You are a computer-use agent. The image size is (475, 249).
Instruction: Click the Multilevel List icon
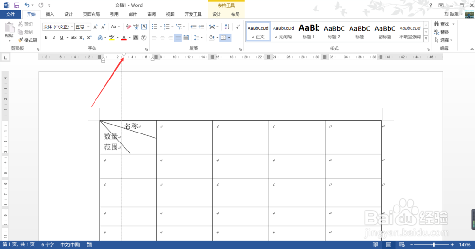179,27
